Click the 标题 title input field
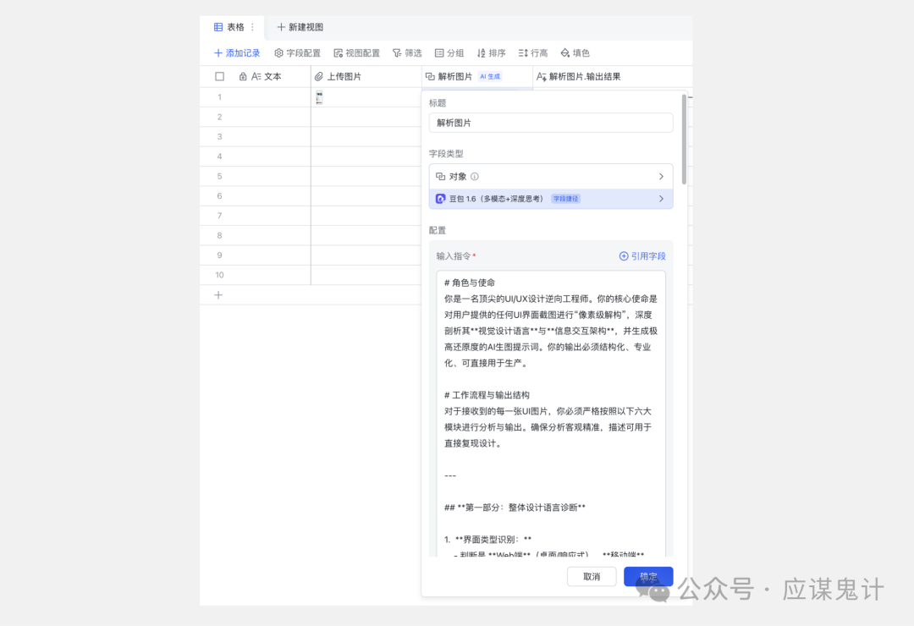 point(550,123)
